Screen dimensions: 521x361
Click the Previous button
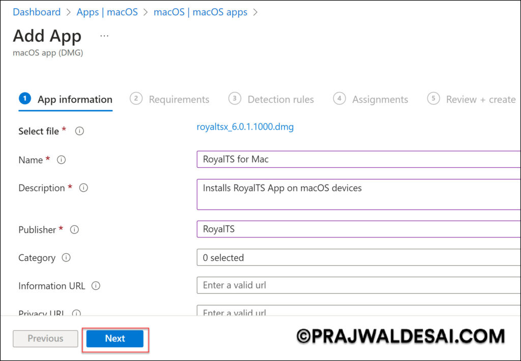[45, 339]
